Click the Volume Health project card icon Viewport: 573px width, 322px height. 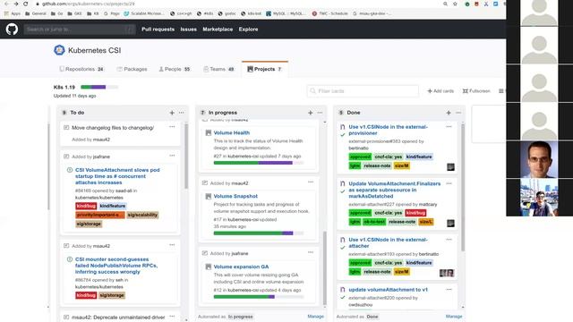209,133
